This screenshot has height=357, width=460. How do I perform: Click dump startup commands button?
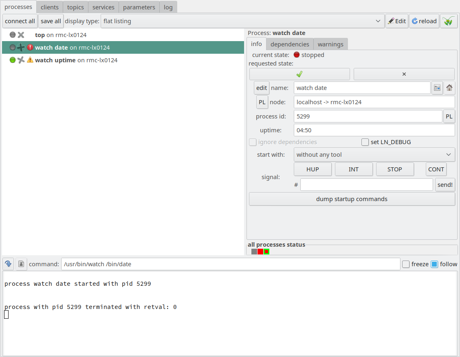352,199
